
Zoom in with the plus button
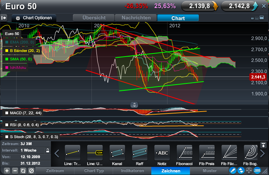(7, 171)
